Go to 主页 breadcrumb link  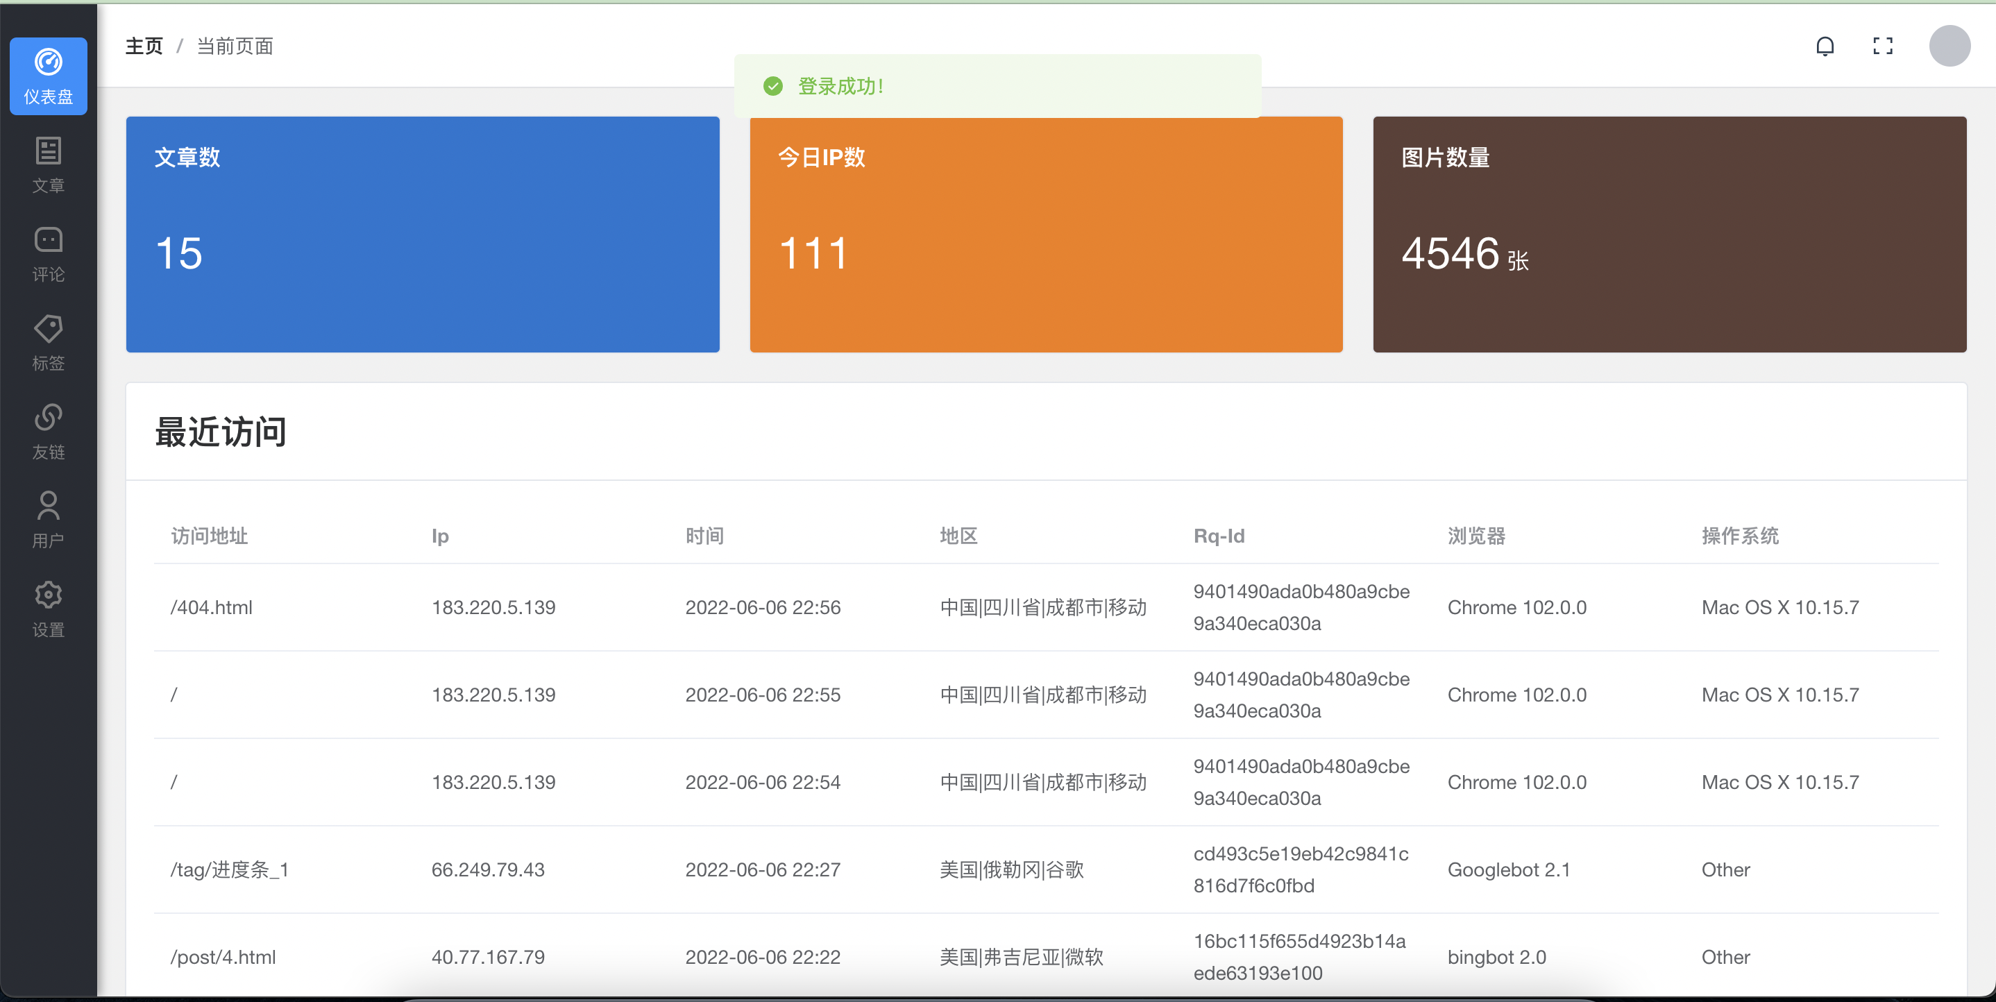[x=144, y=46]
